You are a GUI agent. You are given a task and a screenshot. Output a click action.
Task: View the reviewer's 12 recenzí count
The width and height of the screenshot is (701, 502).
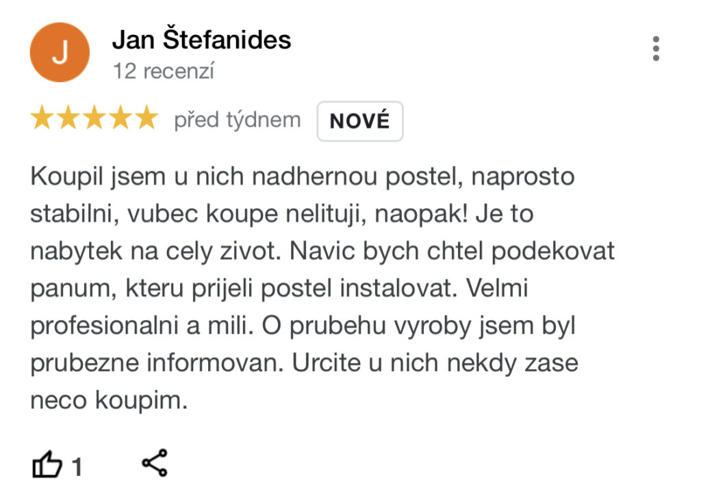164,71
